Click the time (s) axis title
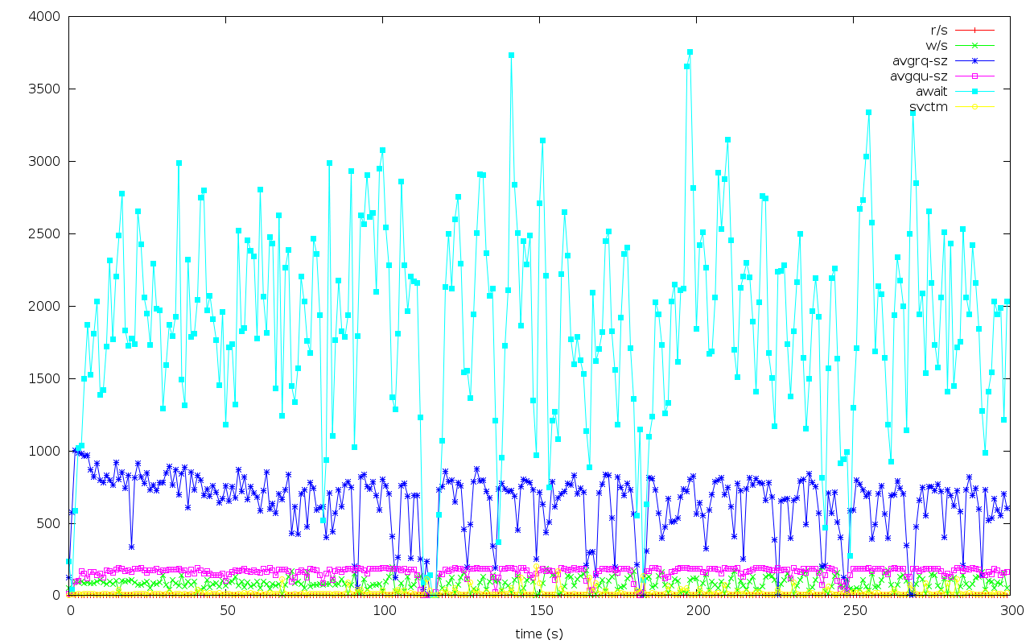This screenshot has height=644, width=1030. click(539, 634)
